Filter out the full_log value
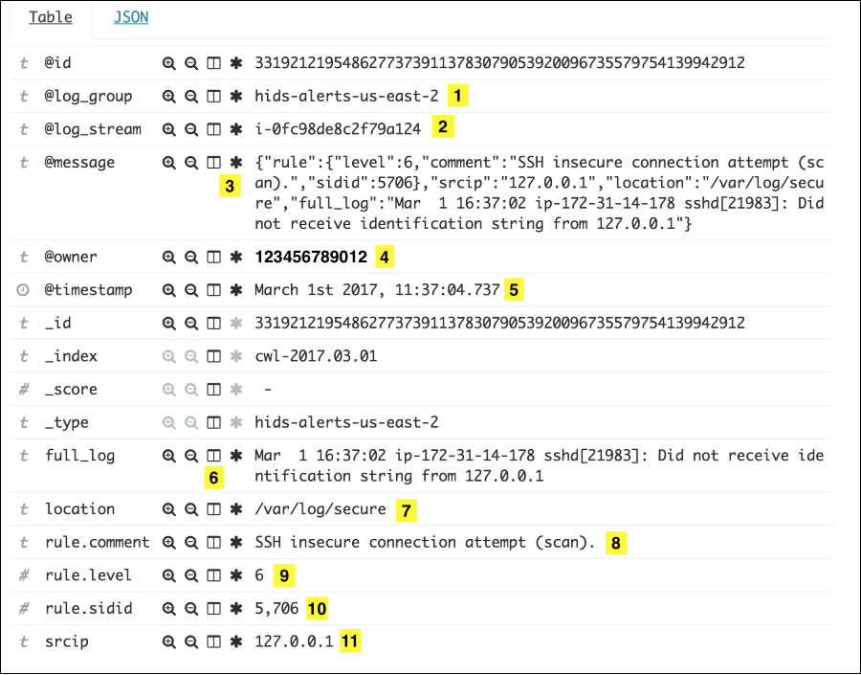 tap(190, 456)
